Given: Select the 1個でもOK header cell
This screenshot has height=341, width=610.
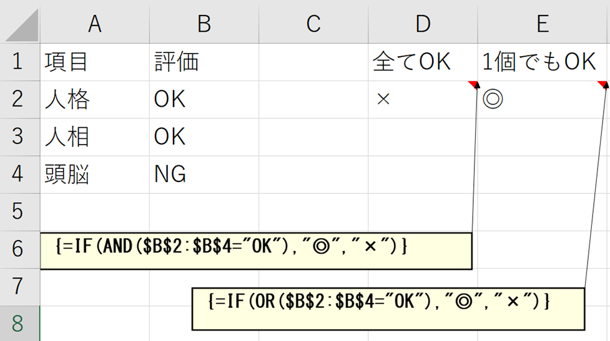Looking at the screenshot, I should click(x=542, y=62).
